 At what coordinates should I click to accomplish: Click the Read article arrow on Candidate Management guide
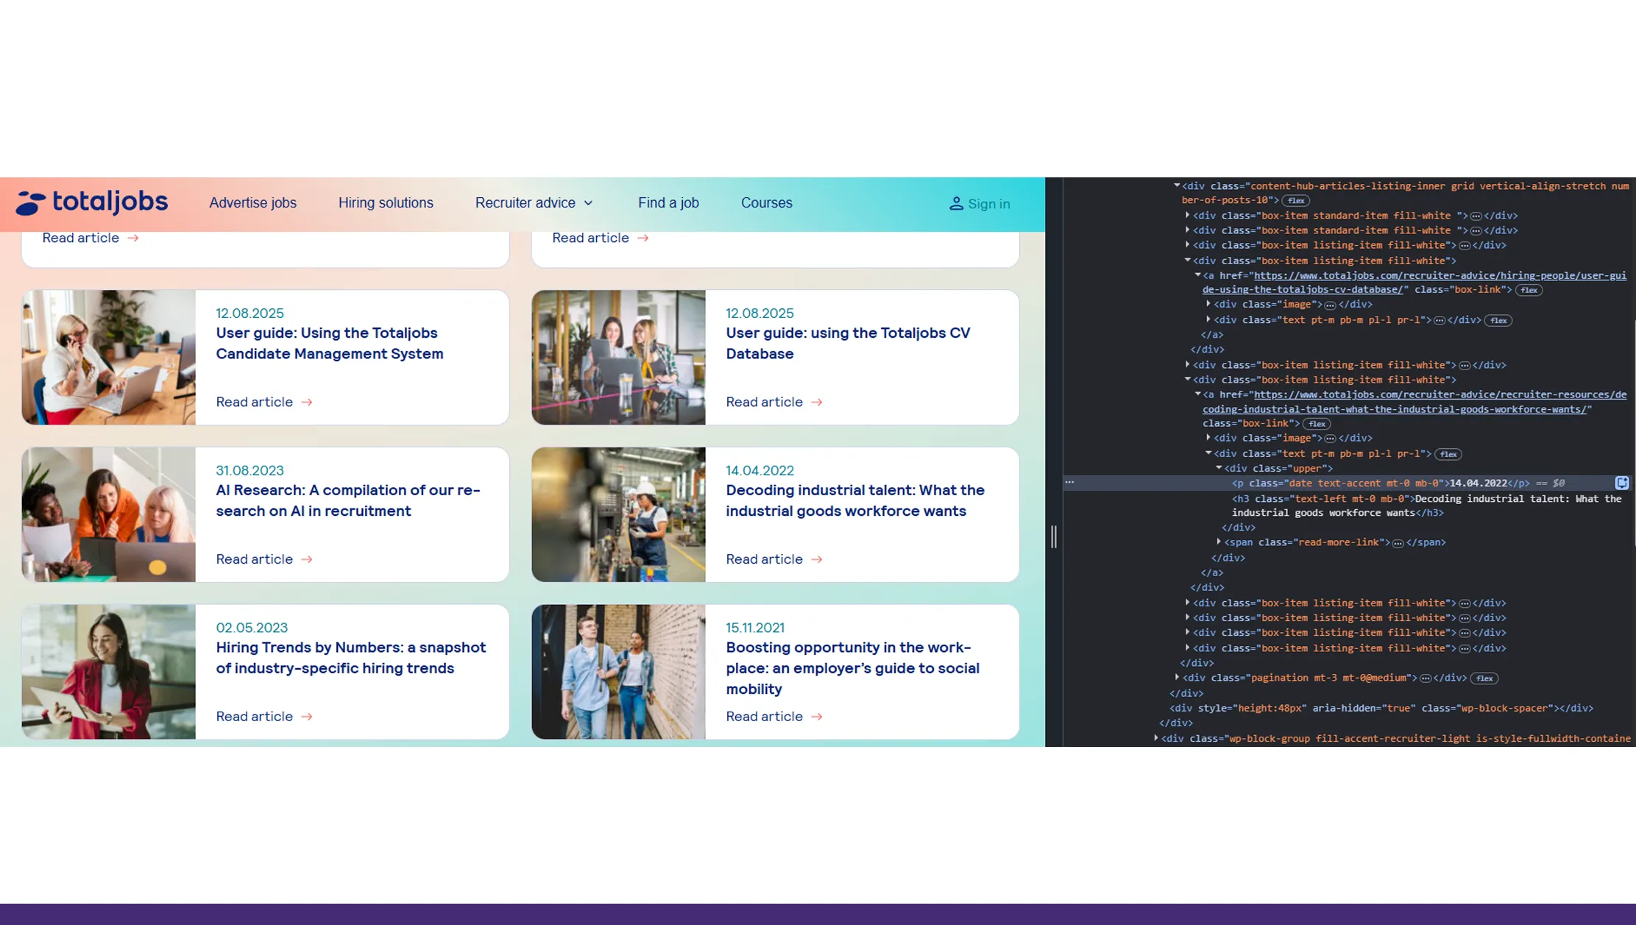coord(307,402)
